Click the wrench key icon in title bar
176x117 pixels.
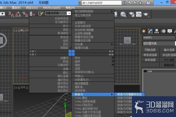130,3
